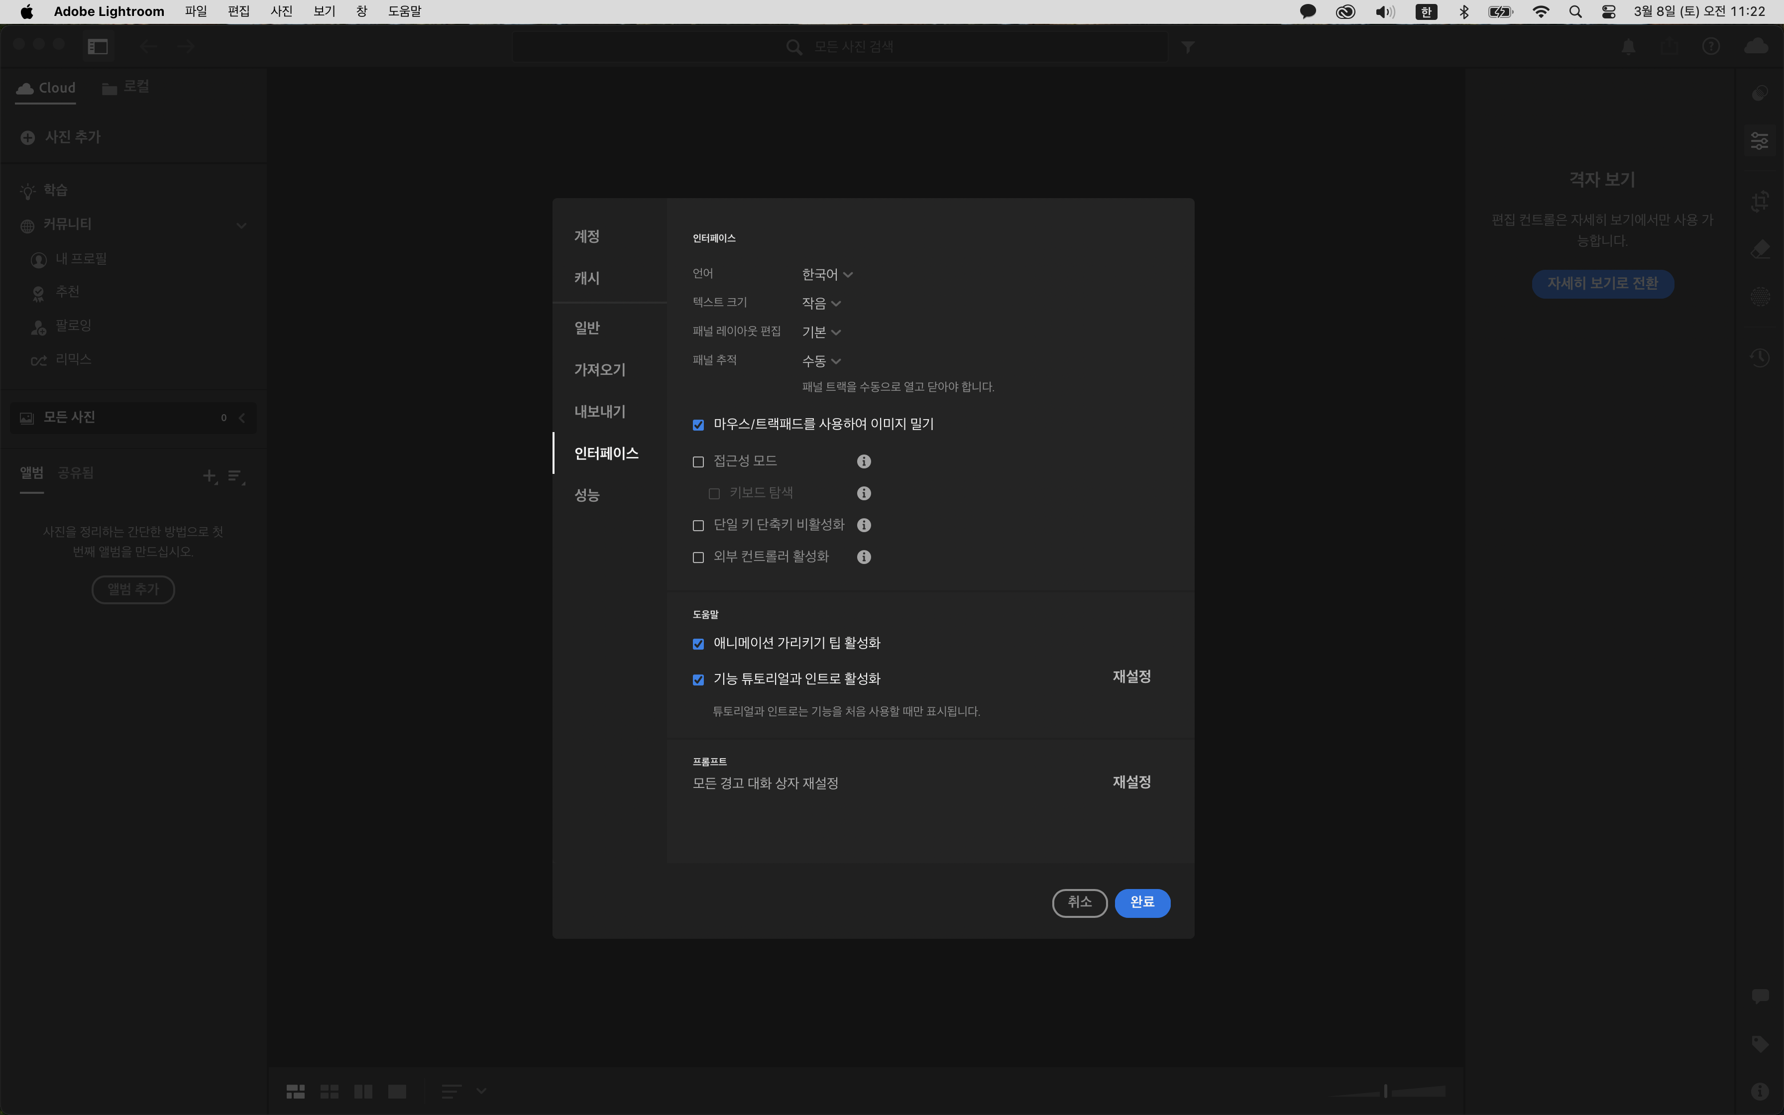Screen dimensions: 1784x1115
Task: Open the 언어 dropdown showing 한국어
Action: pyautogui.click(x=826, y=274)
